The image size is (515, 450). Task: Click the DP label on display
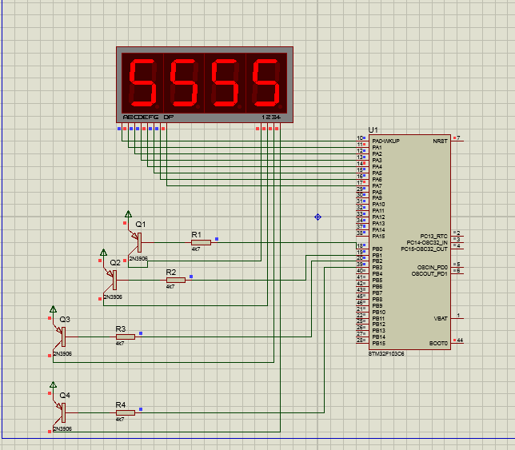pyautogui.click(x=169, y=117)
